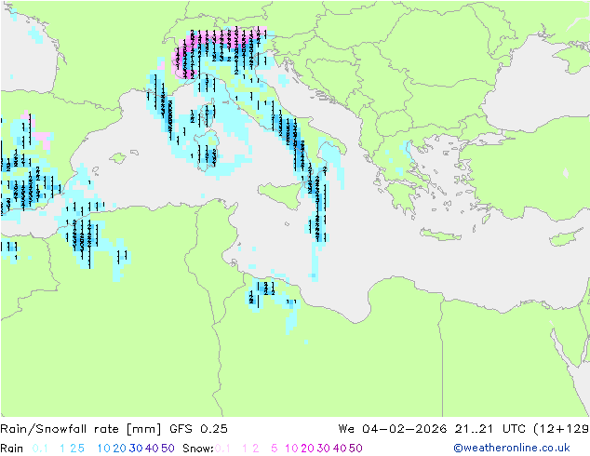Click the island of Sardinia on the map
The width and height of the screenshot is (590, 456).
coord(207,151)
